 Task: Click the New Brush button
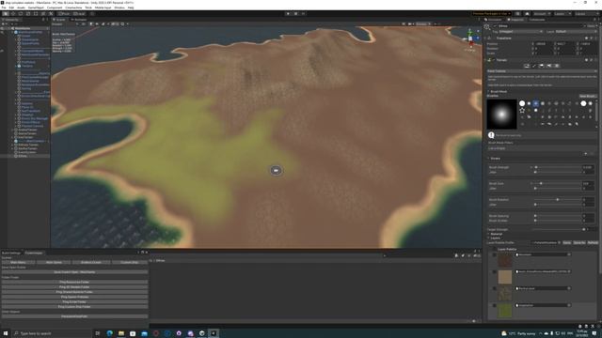click(x=587, y=96)
